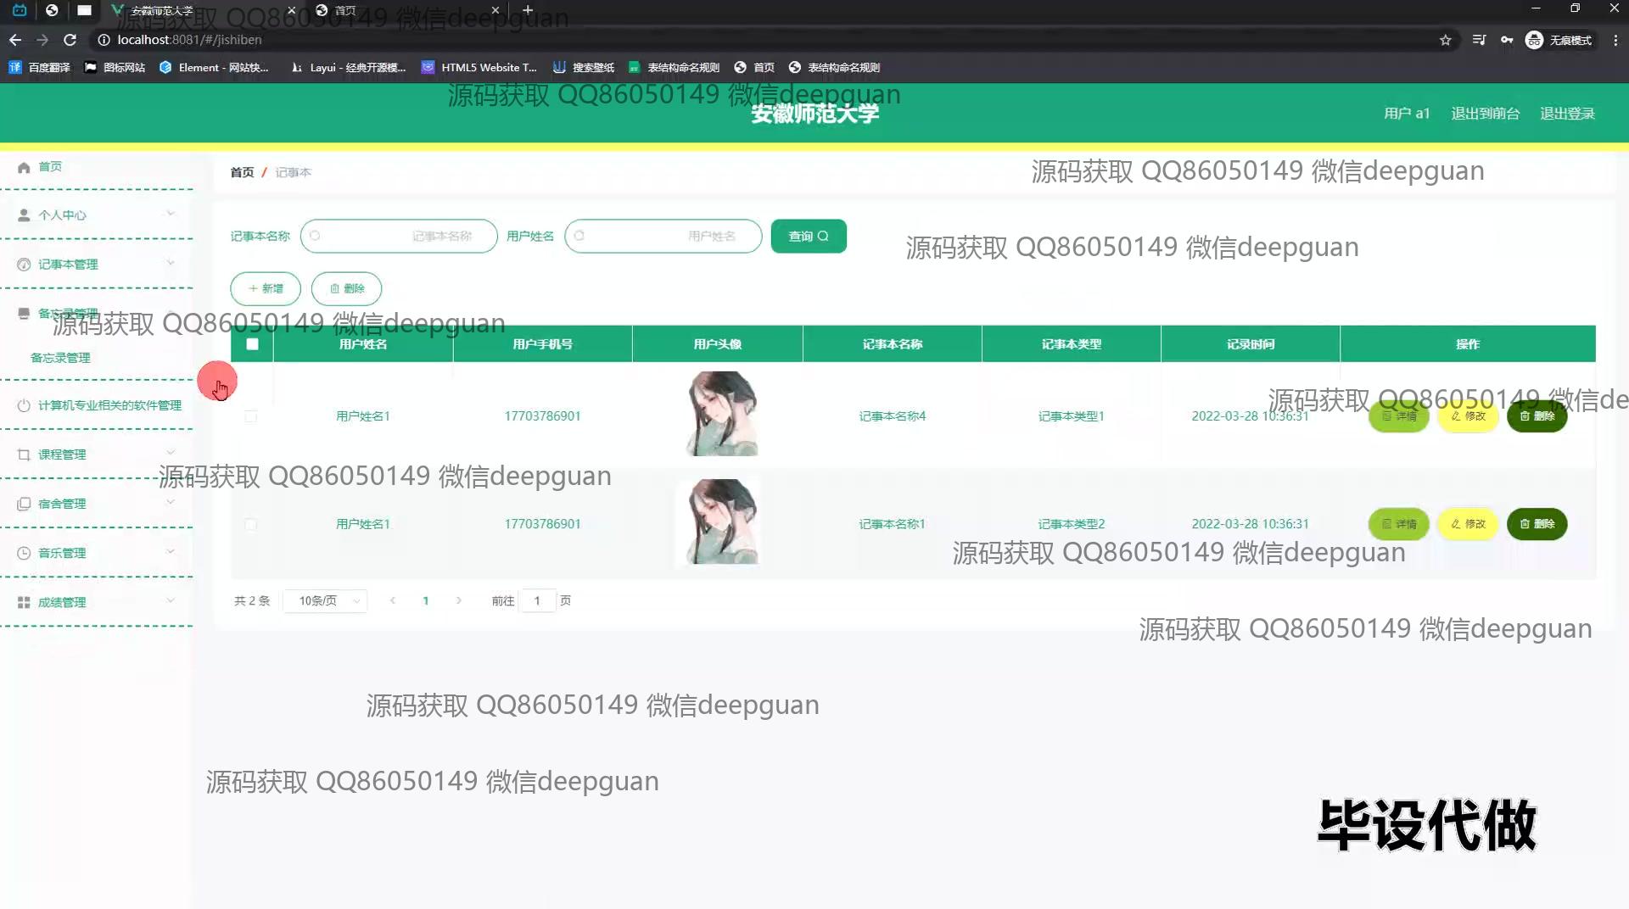The height and width of the screenshot is (909, 1629).
Task: Click the 宿舍管理 sidebar icon
Action: (x=23, y=503)
